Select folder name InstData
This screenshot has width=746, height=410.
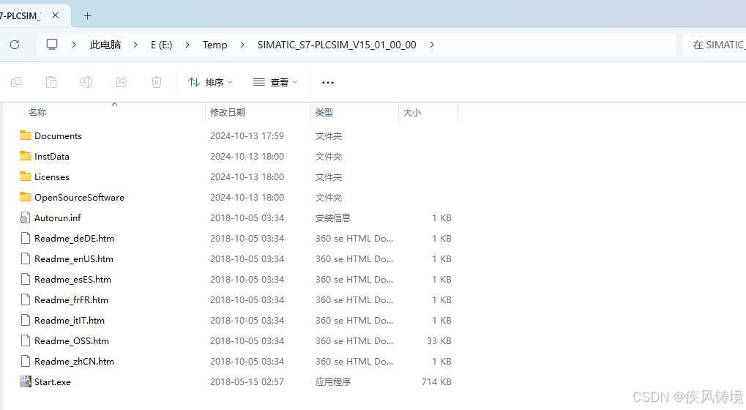tap(52, 156)
